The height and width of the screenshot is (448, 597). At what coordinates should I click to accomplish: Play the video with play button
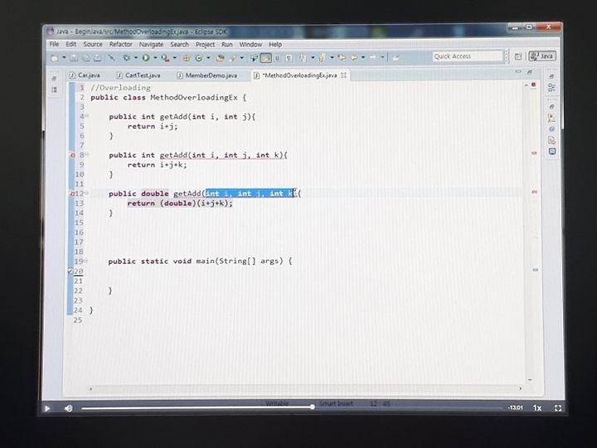click(x=47, y=408)
